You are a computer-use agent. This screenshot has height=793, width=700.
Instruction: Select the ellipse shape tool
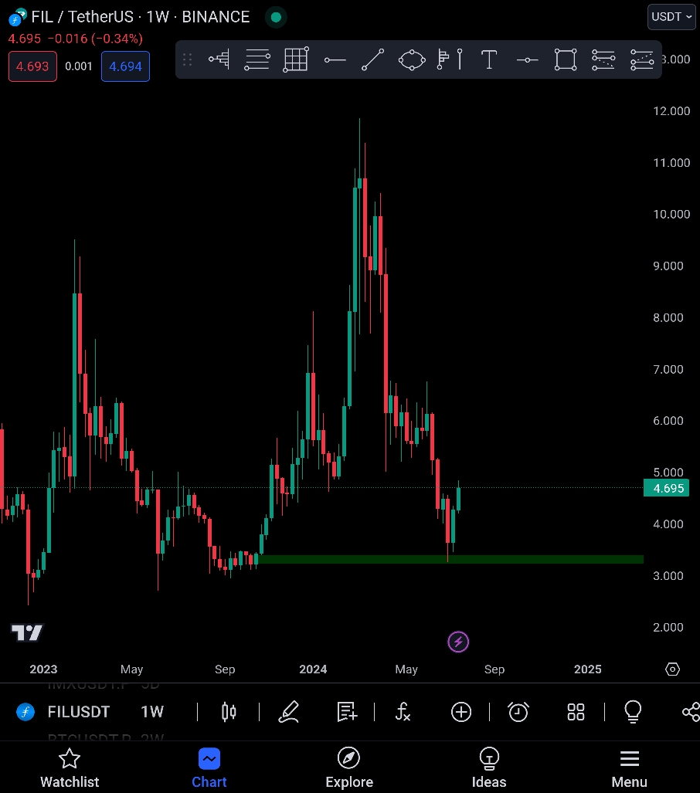coord(412,59)
